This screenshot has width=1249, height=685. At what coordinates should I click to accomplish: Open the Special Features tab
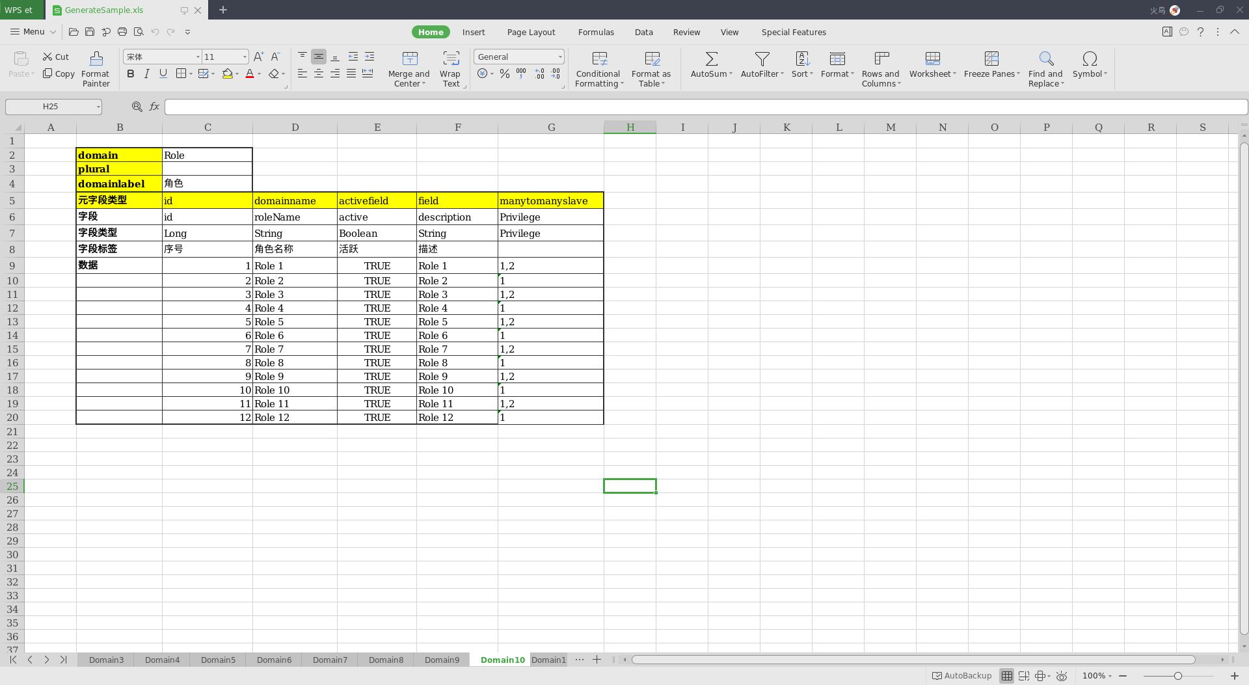794,32
